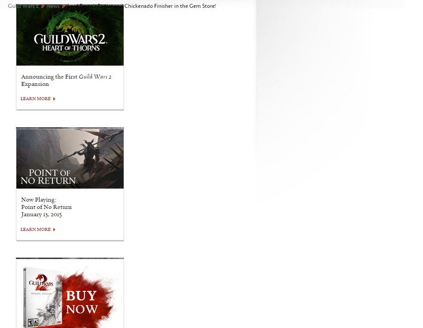The width and height of the screenshot is (423, 328).
Task: Open the Heart of Thorns banner image
Action: [x=70, y=36]
